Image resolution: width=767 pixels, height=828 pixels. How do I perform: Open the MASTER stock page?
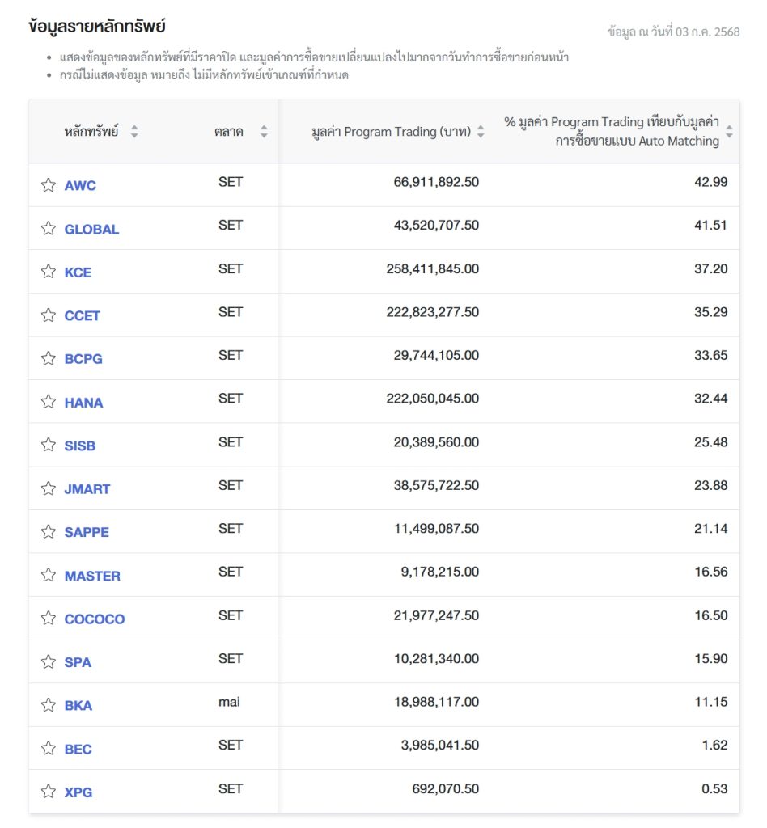pyautogui.click(x=92, y=576)
